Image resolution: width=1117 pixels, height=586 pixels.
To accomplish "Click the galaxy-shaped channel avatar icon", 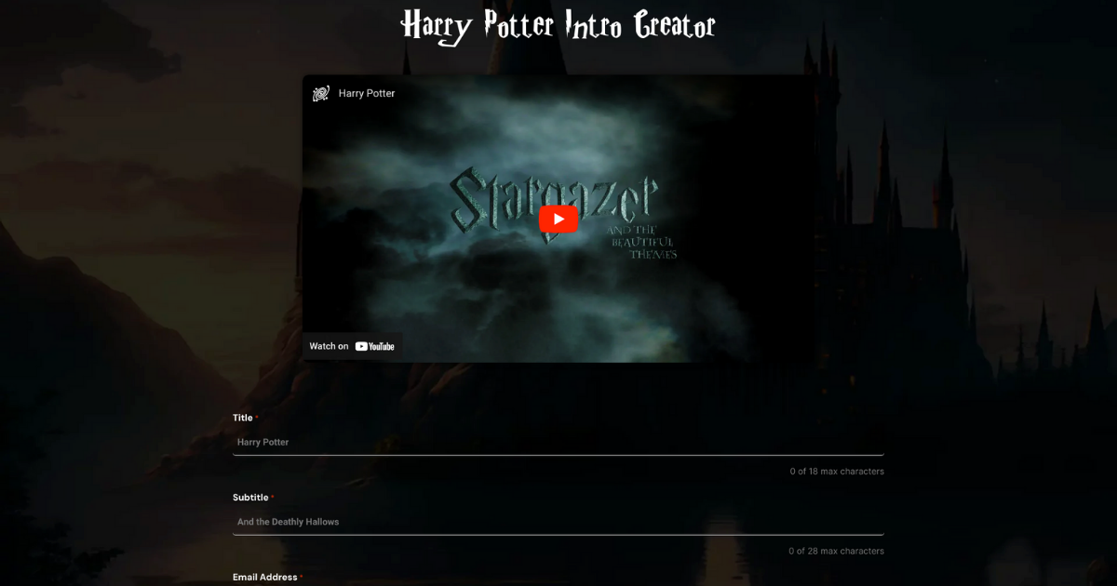I will (321, 93).
